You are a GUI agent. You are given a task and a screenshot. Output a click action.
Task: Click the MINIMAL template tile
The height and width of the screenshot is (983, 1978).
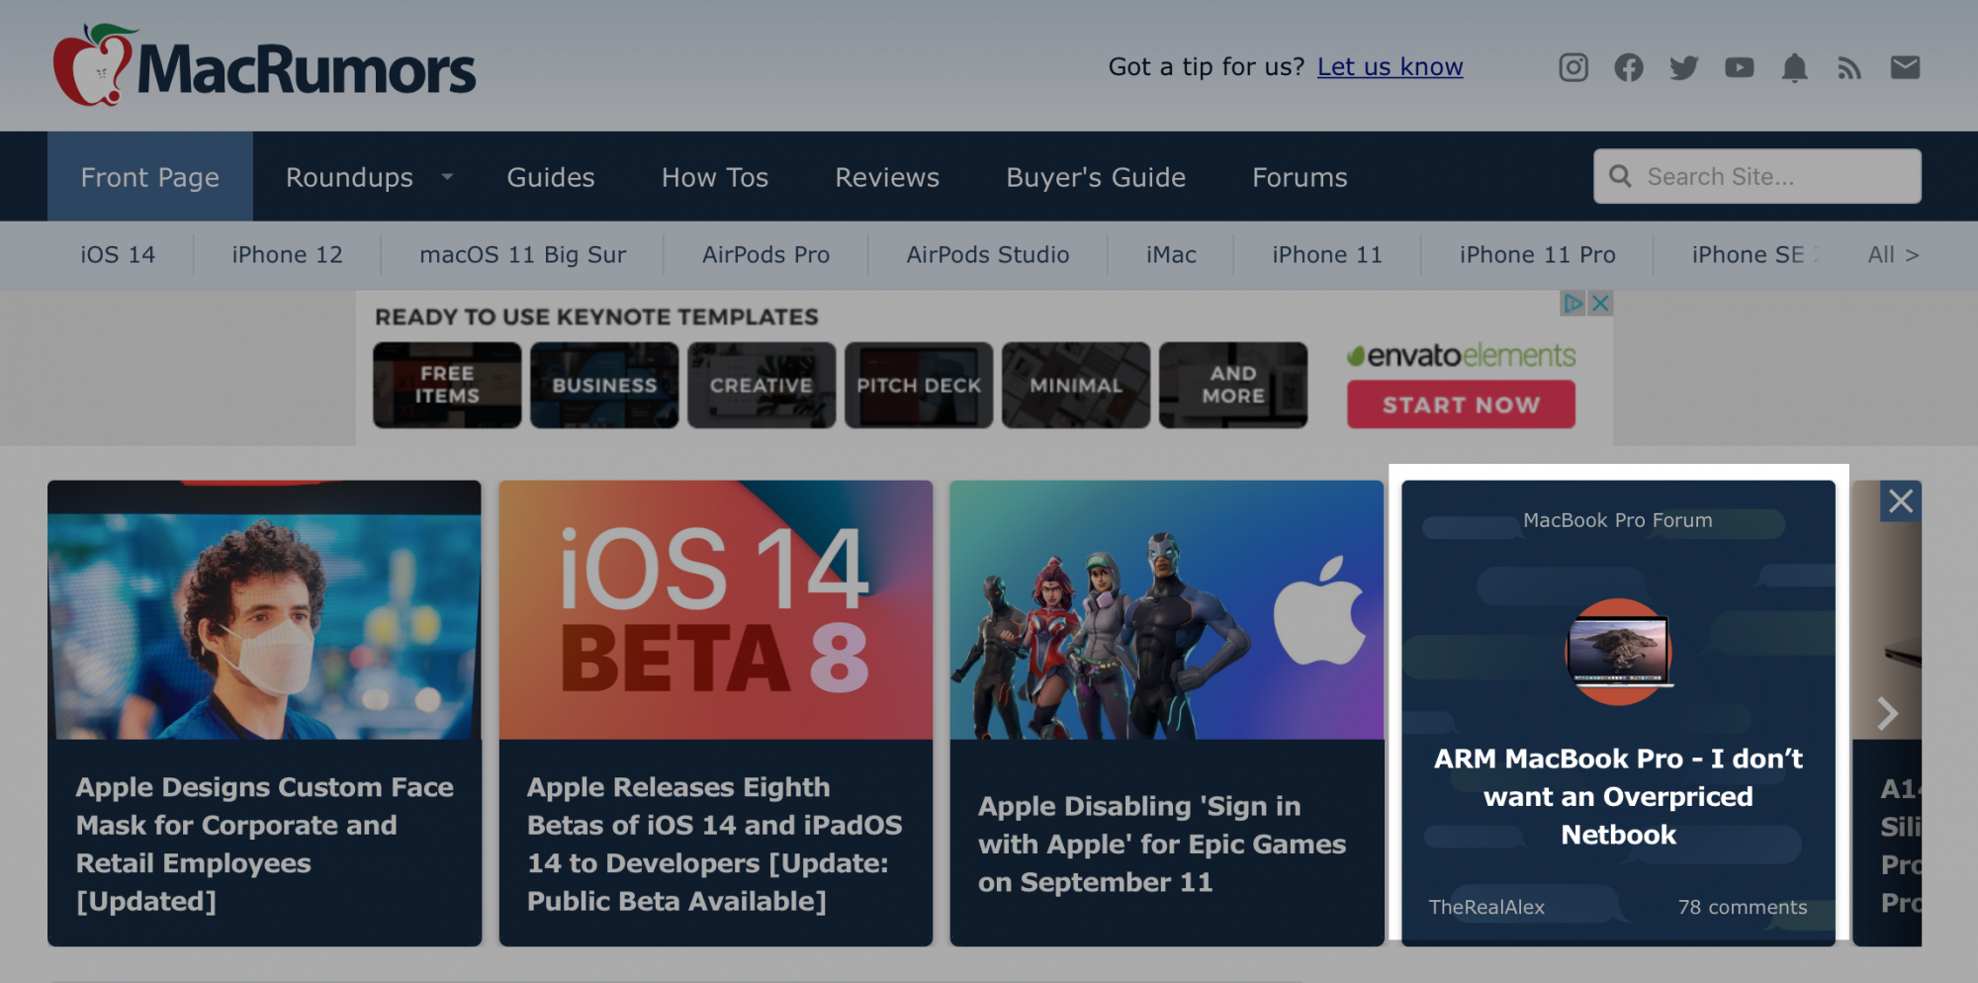click(x=1076, y=385)
